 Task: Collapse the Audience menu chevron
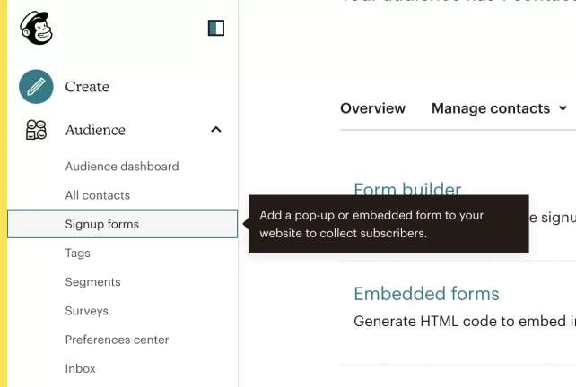(x=216, y=130)
